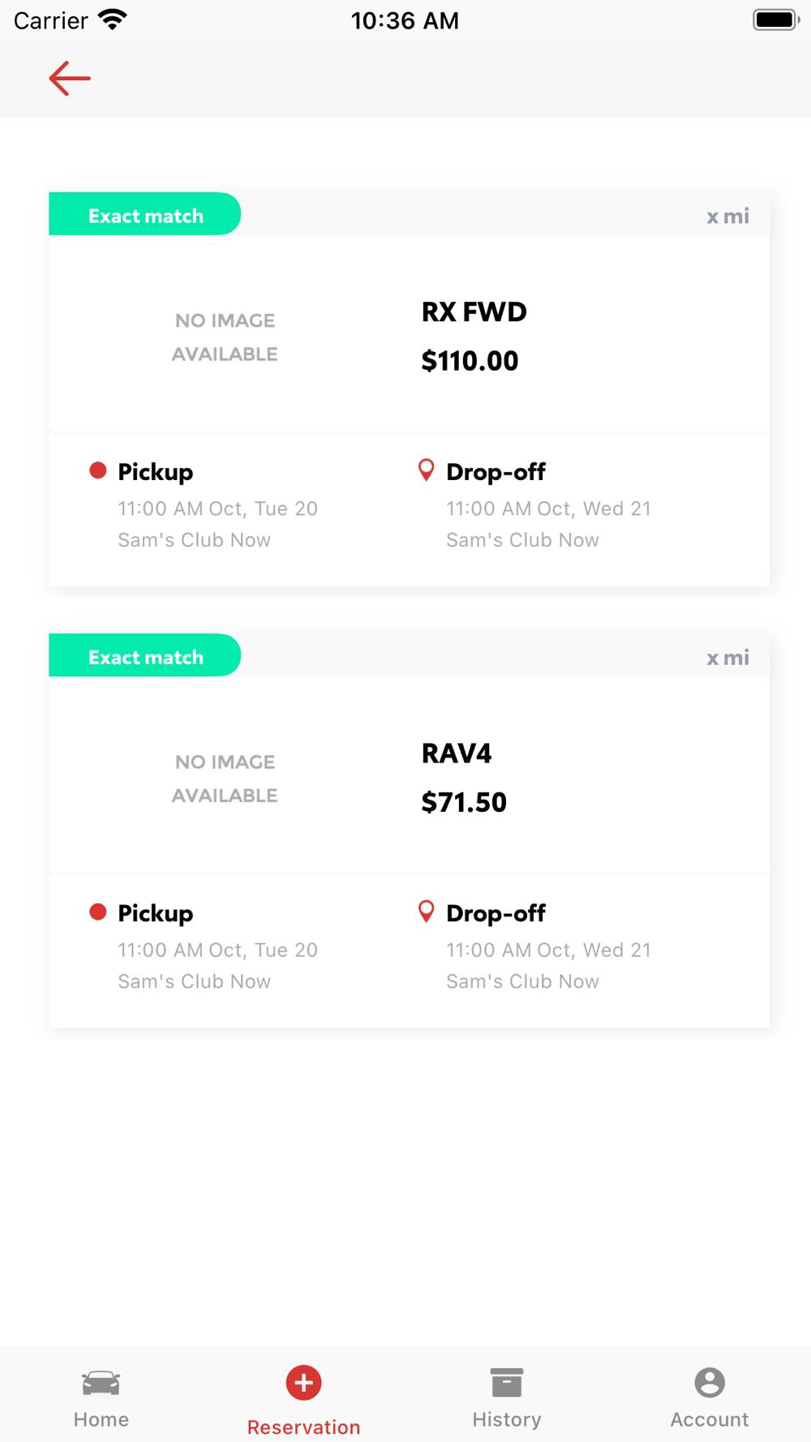Open the History archive box icon
The image size is (811, 1442).
pyautogui.click(x=507, y=1382)
